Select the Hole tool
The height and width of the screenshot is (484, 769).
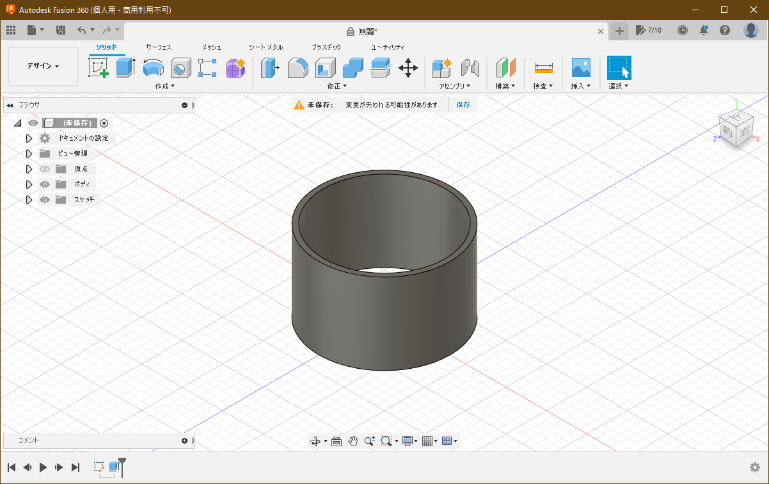click(181, 67)
